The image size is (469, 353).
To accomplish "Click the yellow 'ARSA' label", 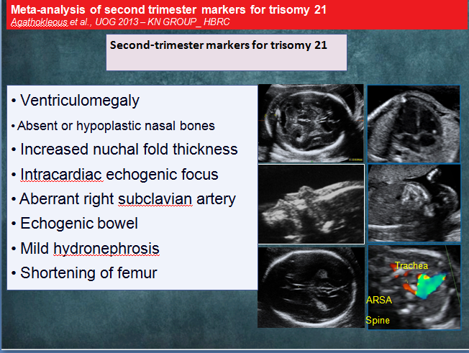I will pyautogui.click(x=379, y=300).
